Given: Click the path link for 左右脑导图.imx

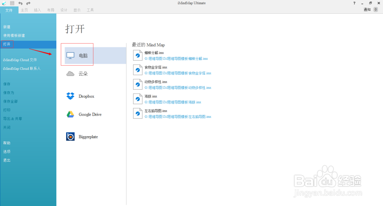Looking at the screenshot, I should coord(178,117).
